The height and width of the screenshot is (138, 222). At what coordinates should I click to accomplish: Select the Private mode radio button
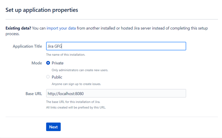[x=48, y=63]
